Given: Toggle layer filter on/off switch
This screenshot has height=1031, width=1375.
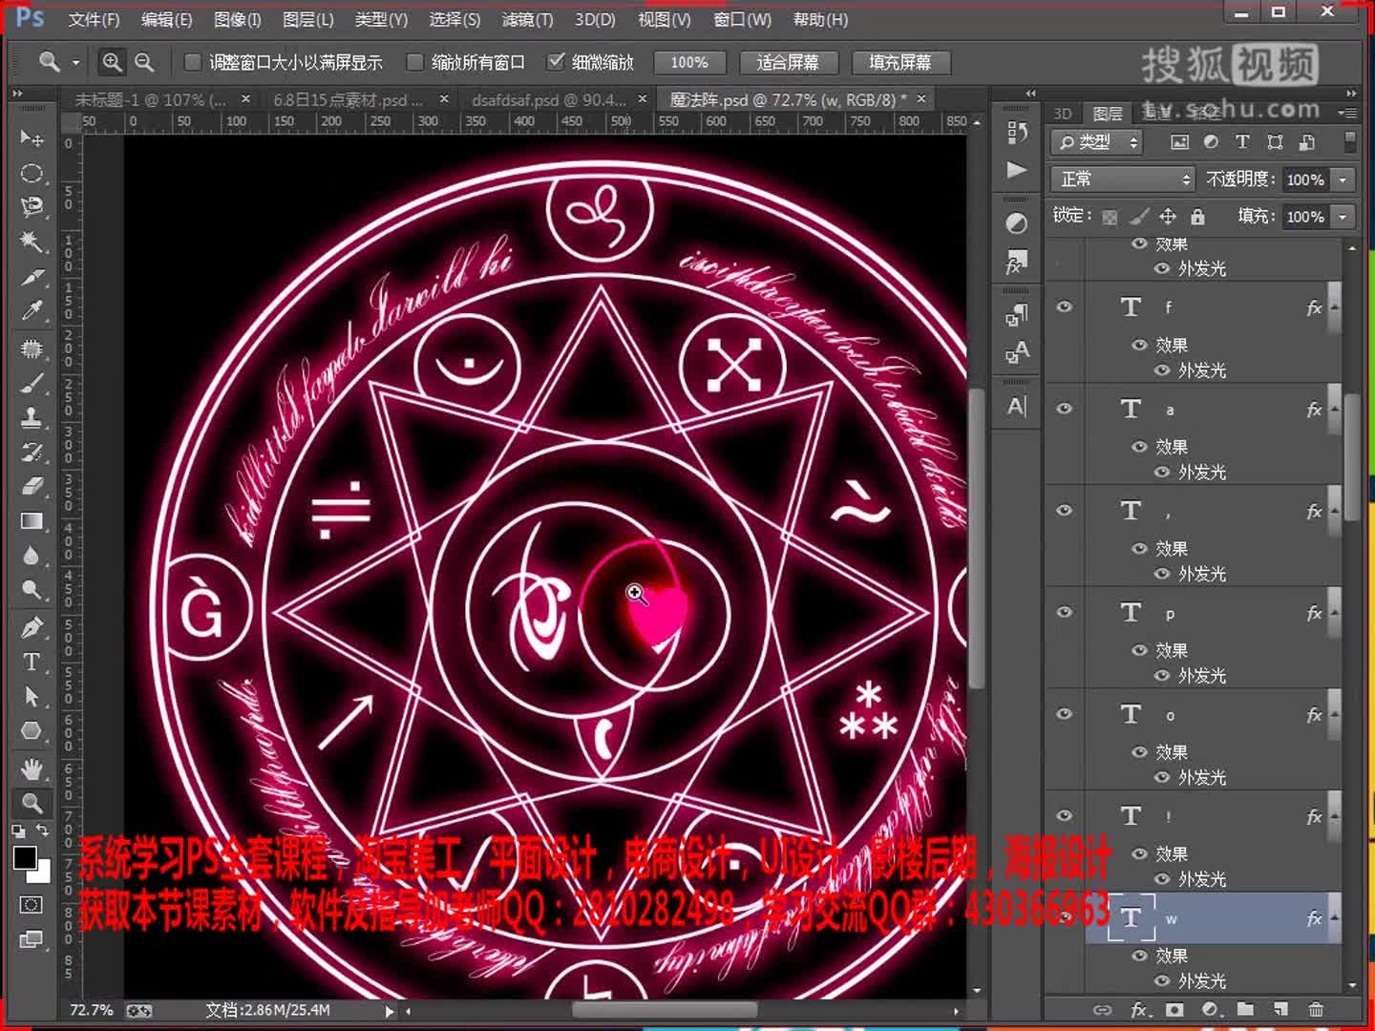Looking at the screenshot, I should 1350,142.
